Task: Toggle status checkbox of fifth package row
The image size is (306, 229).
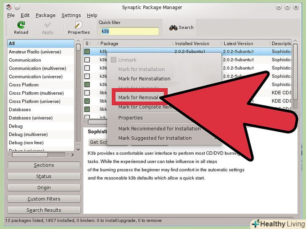Action: coord(87,85)
